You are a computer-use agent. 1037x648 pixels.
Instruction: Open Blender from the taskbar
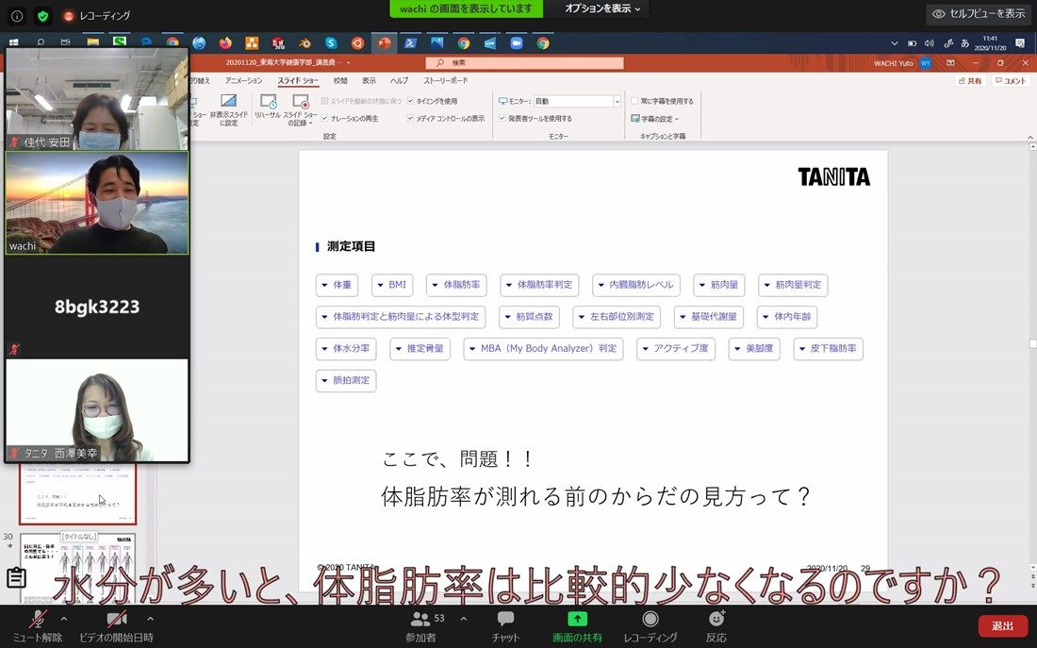click(305, 43)
